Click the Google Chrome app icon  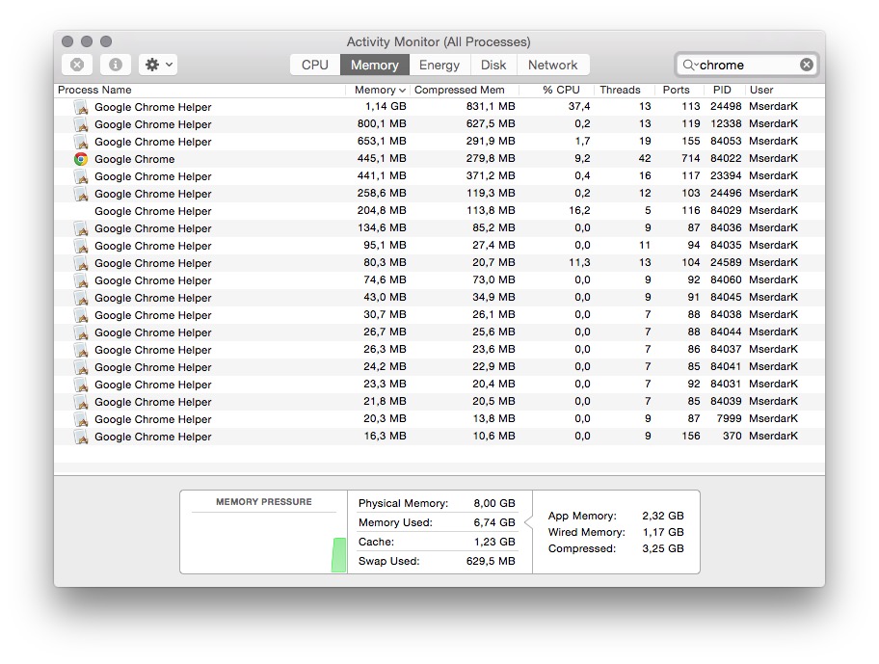coord(81,159)
